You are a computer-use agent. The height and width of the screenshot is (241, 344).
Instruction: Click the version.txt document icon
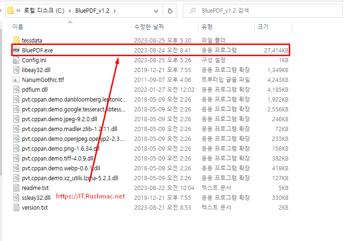coord(16,208)
